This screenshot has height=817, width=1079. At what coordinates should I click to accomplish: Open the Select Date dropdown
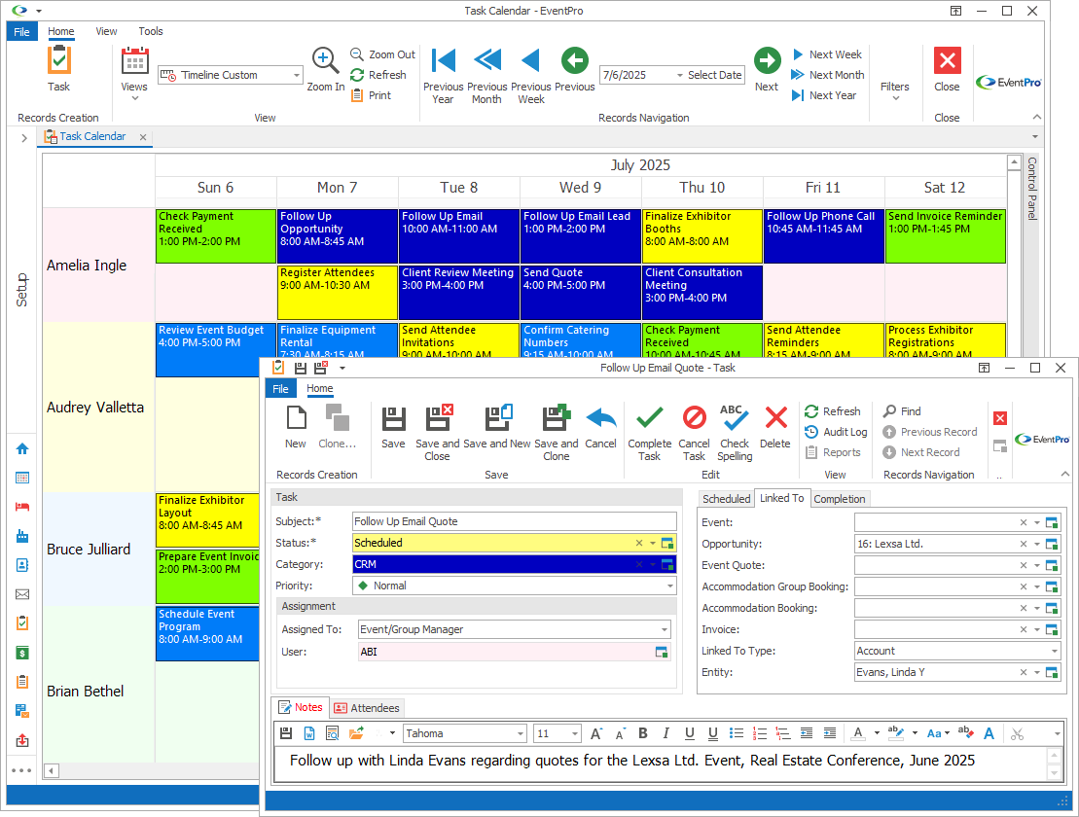click(x=681, y=74)
